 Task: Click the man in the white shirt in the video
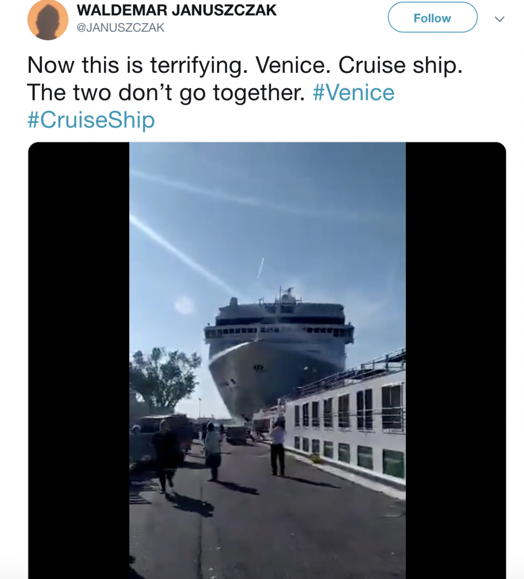tap(278, 446)
